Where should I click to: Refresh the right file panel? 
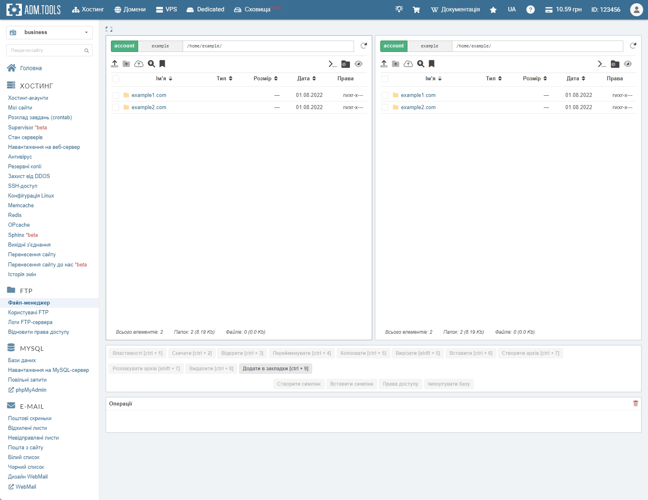point(633,46)
